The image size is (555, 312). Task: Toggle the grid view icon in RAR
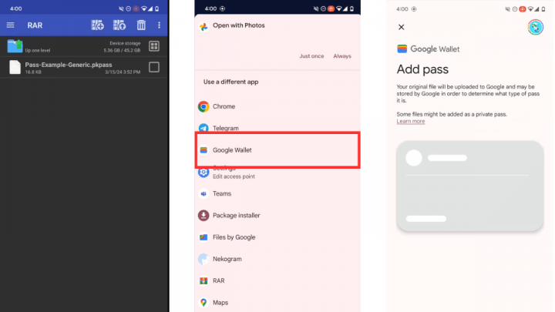154,46
